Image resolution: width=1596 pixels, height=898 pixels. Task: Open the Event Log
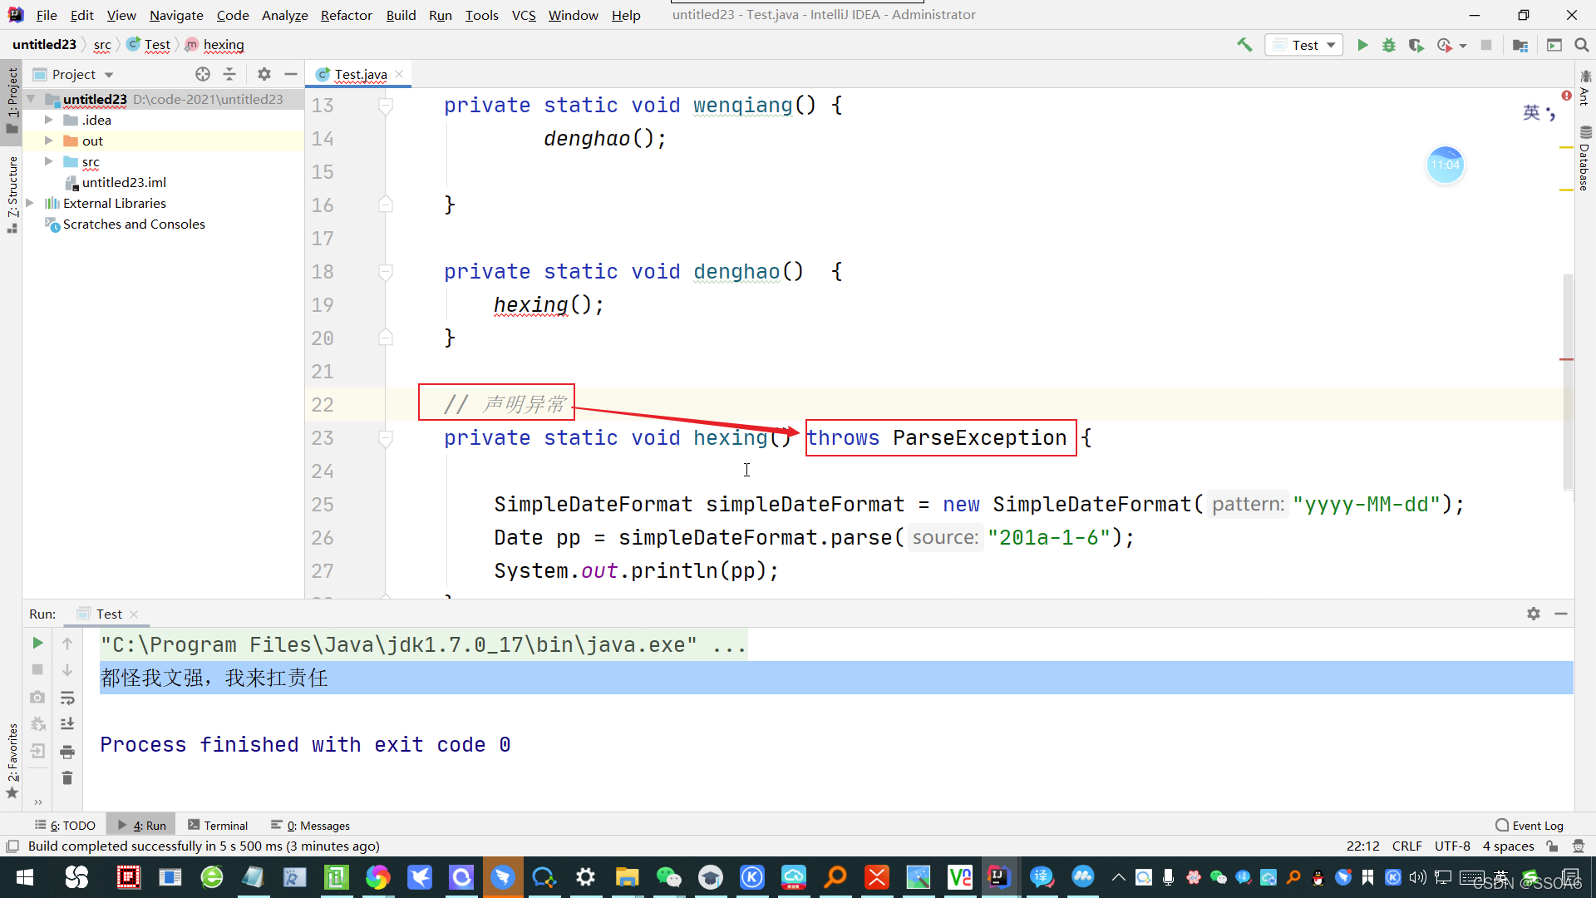1529,825
